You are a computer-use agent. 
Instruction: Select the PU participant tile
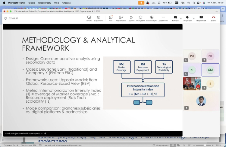[192, 56]
